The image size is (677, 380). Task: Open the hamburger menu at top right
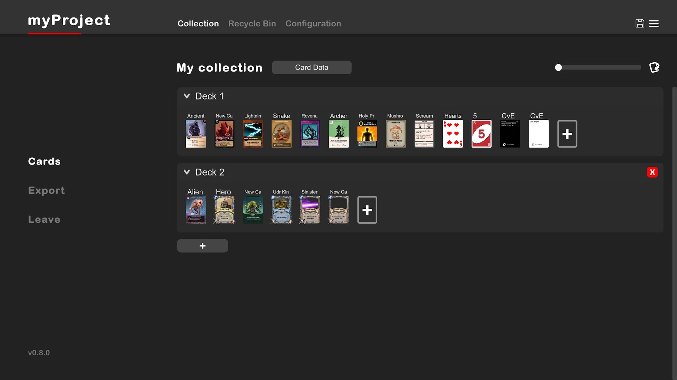(x=654, y=23)
